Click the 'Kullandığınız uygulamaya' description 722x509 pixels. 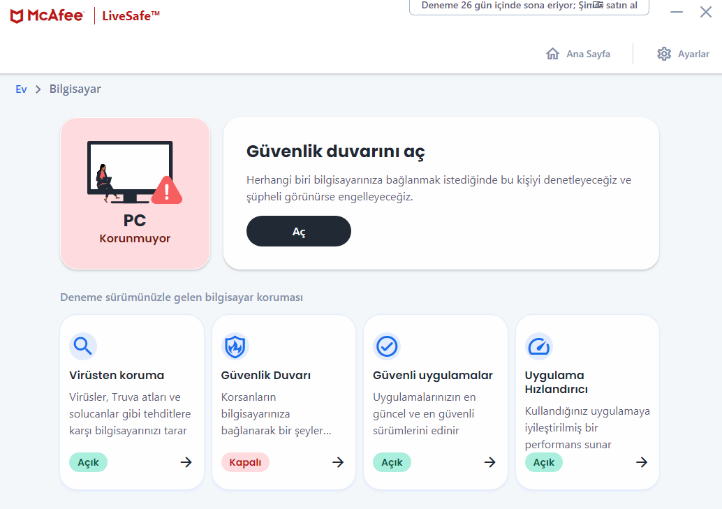(x=587, y=427)
